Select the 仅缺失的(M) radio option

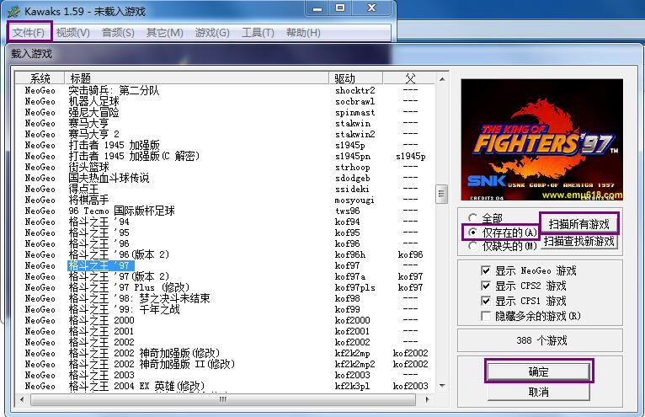click(472, 246)
